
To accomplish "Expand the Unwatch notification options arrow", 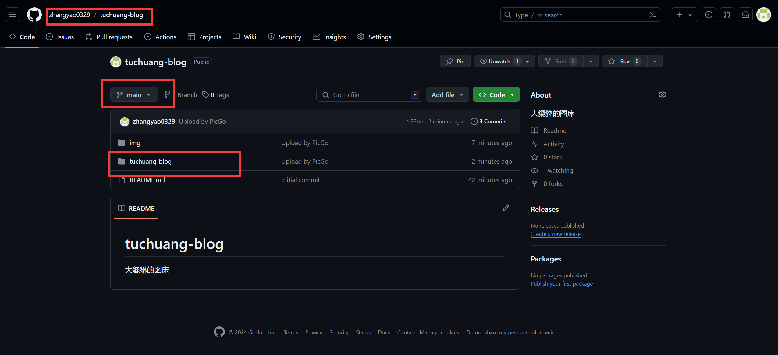I will 528,61.
